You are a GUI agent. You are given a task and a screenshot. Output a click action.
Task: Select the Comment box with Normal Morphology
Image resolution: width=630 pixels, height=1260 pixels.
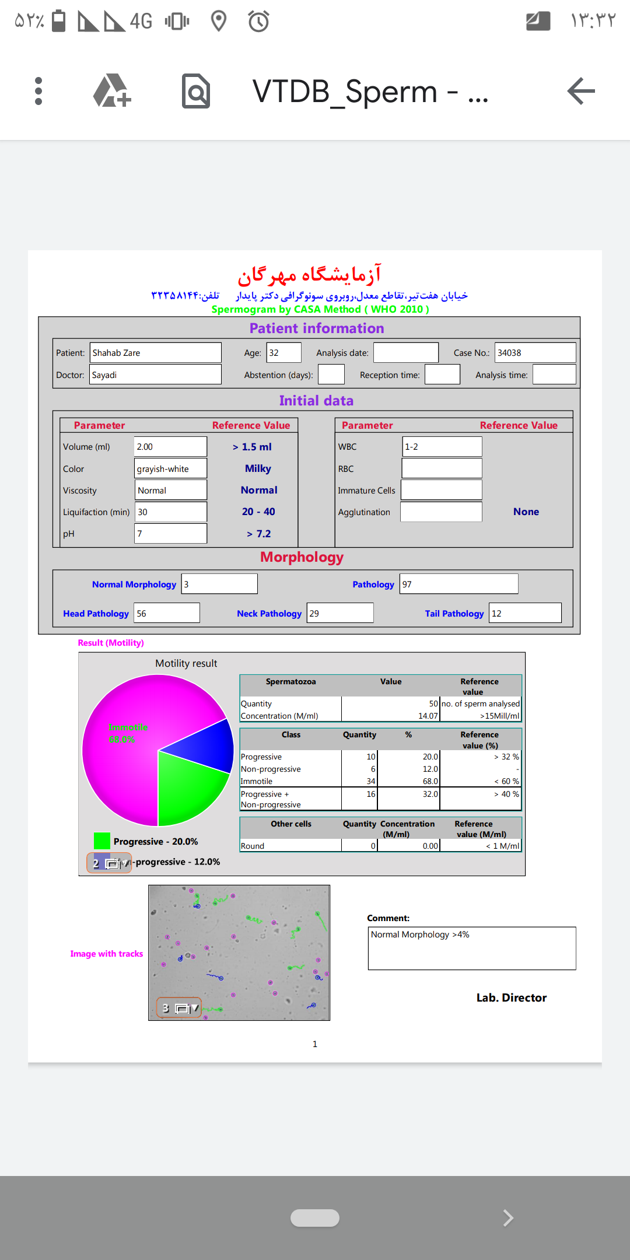tap(471, 948)
